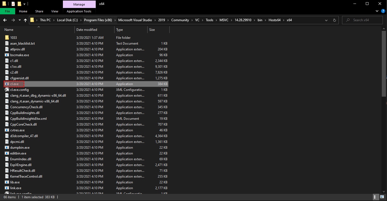This screenshot has width=387, height=201.
Task: Go up one folder level with Up arrow
Action: point(25,20)
